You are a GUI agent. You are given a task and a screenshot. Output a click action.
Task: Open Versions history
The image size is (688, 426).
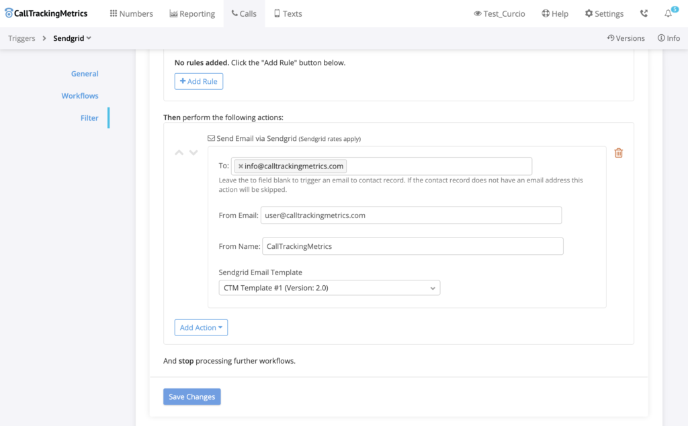pos(626,38)
